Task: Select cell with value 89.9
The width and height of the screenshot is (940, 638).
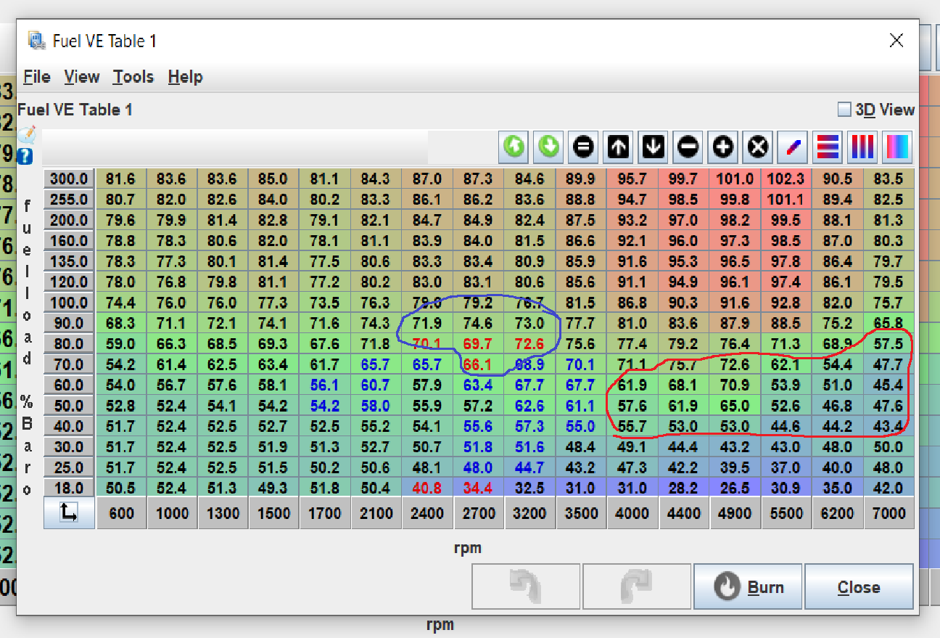Action: click(581, 179)
